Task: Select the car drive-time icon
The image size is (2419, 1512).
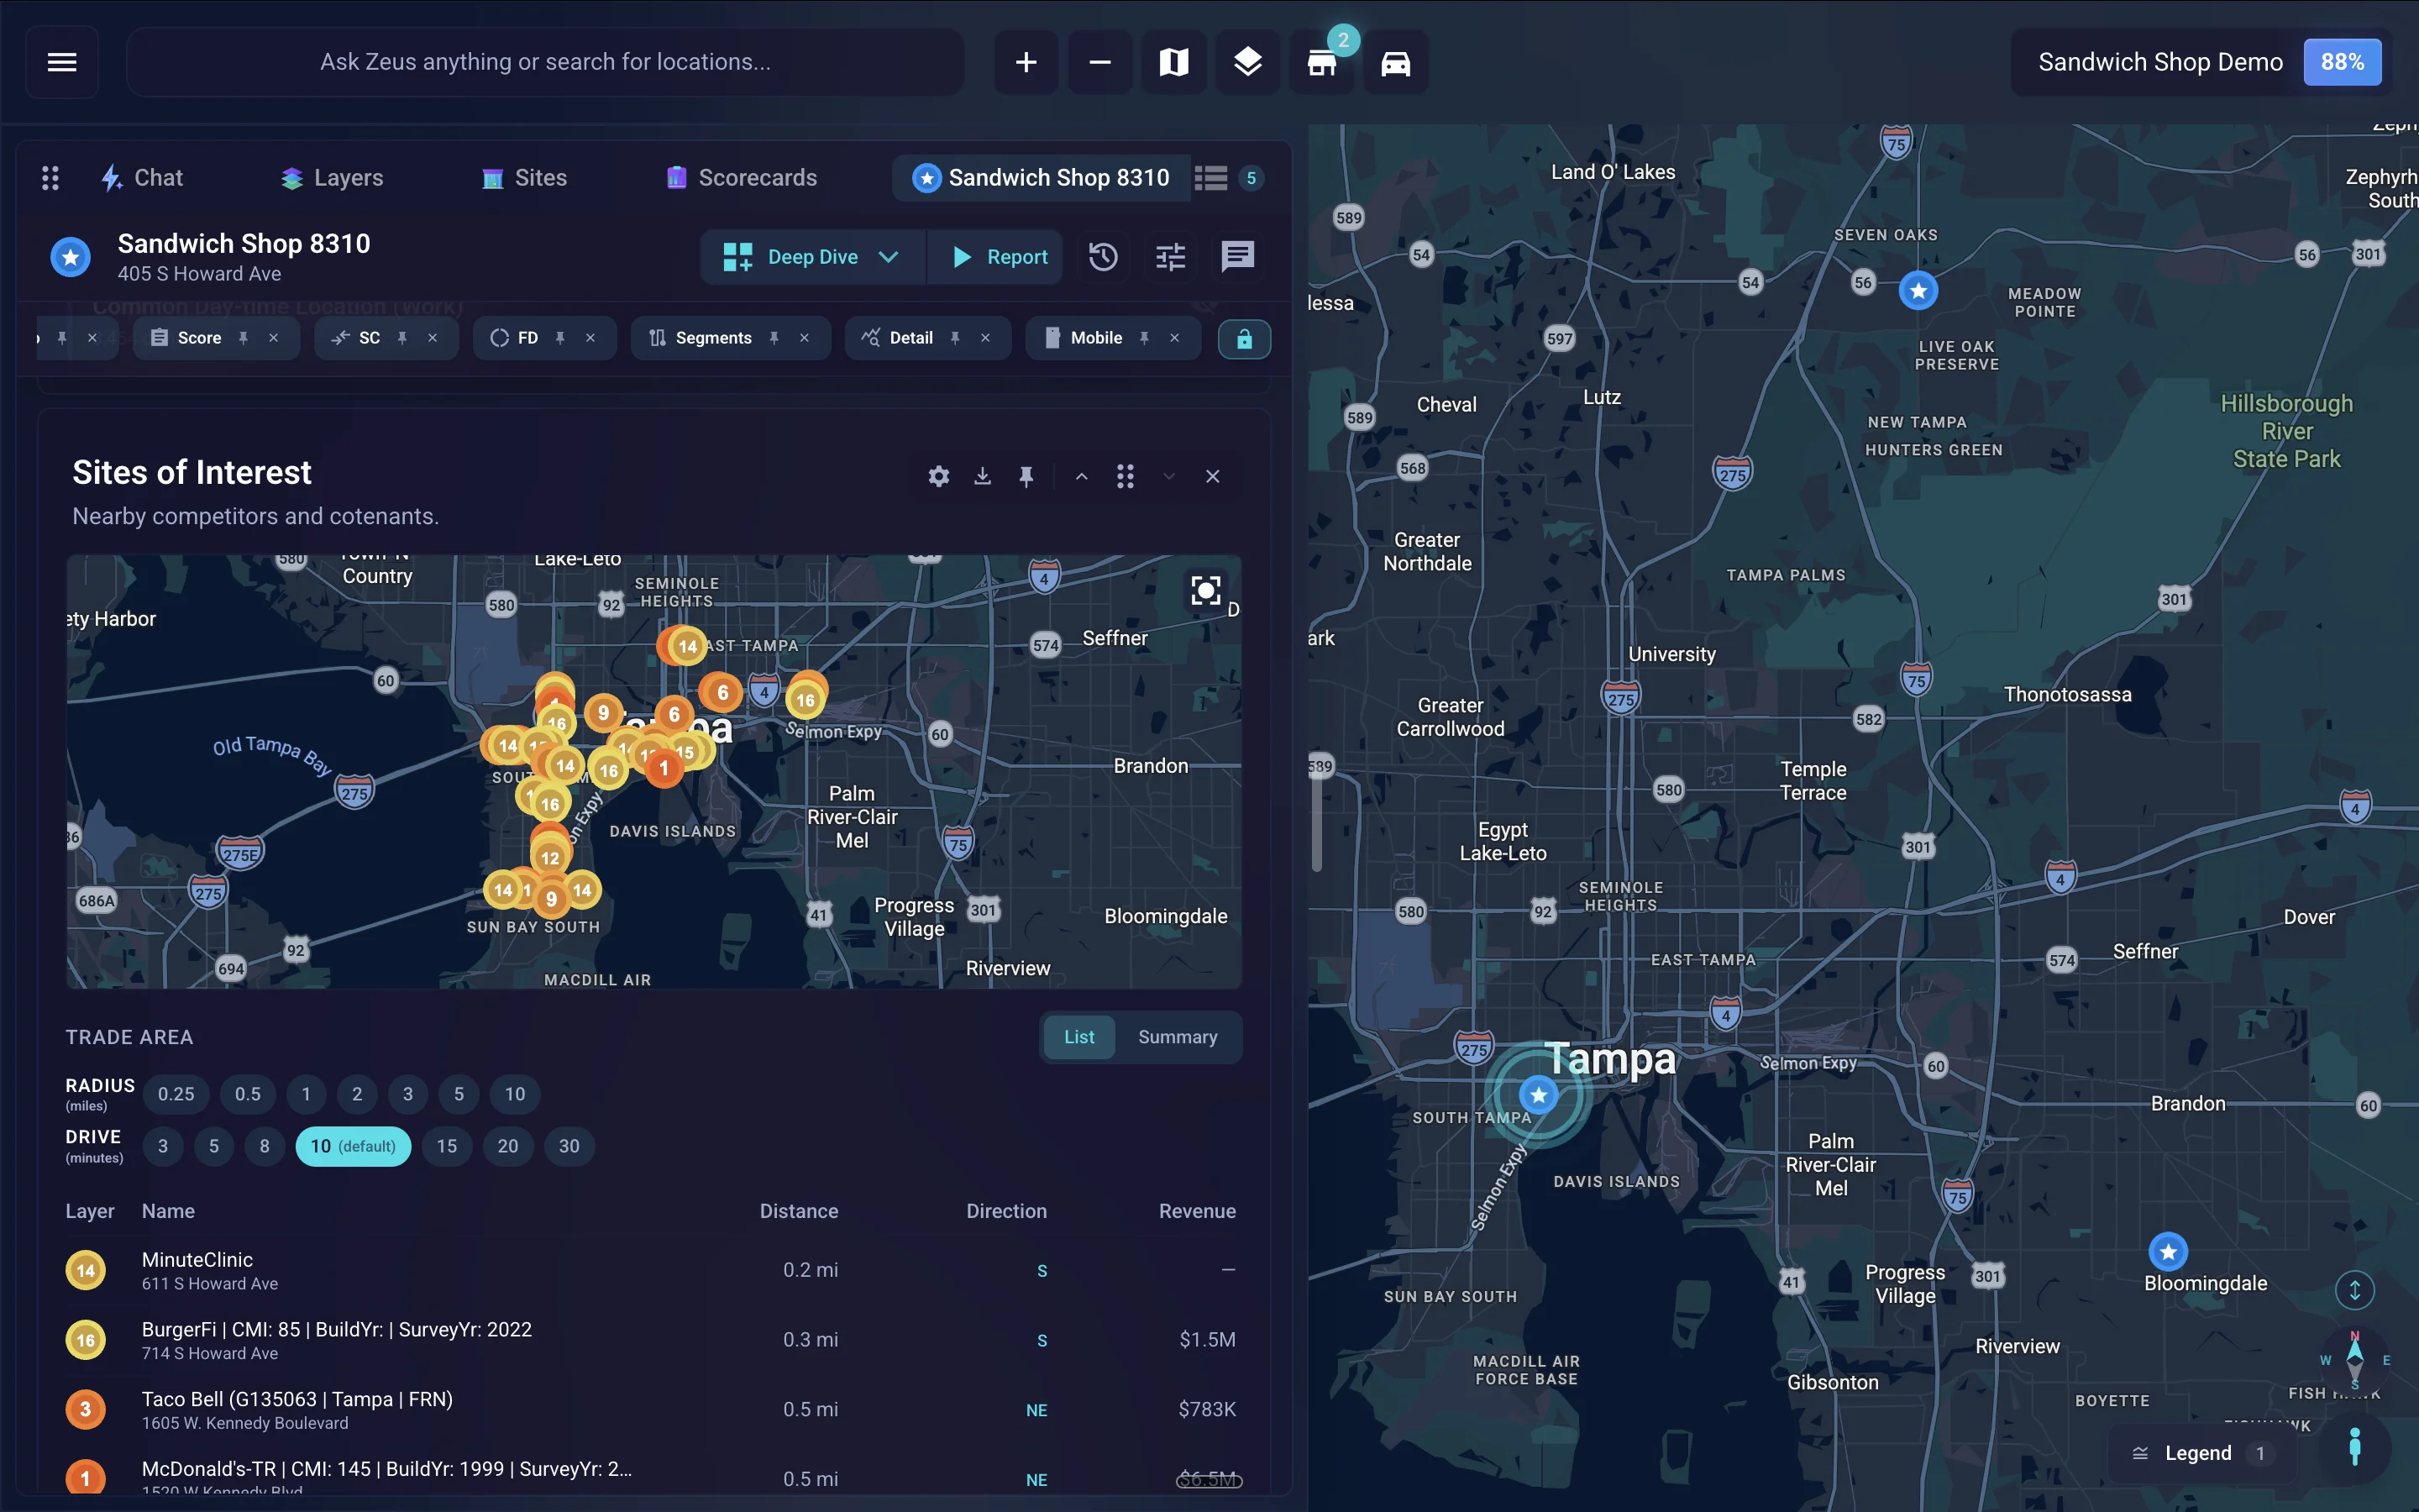Action: tap(1395, 62)
